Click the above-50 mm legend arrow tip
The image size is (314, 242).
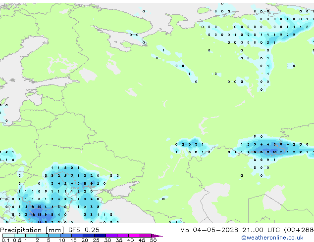tap(157, 236)
